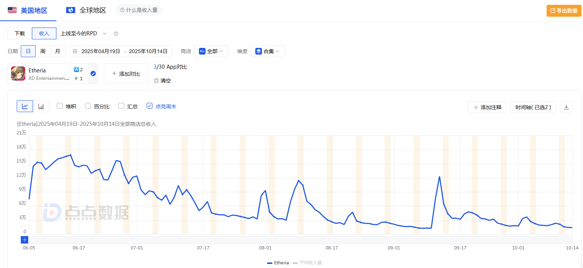Click the trash icon to clear comparisons
The height and width of the screenshot is (268, 583).
point(156,81)
